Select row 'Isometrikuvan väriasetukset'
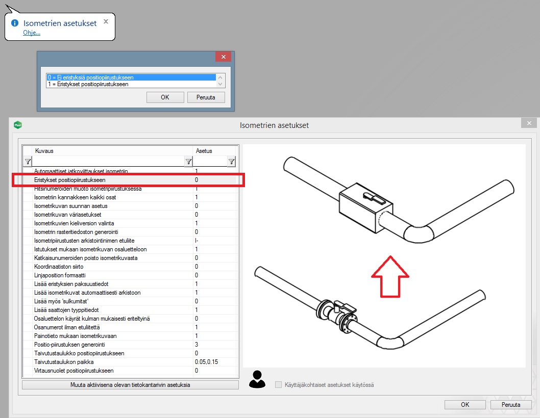 [x=130, y=214]
